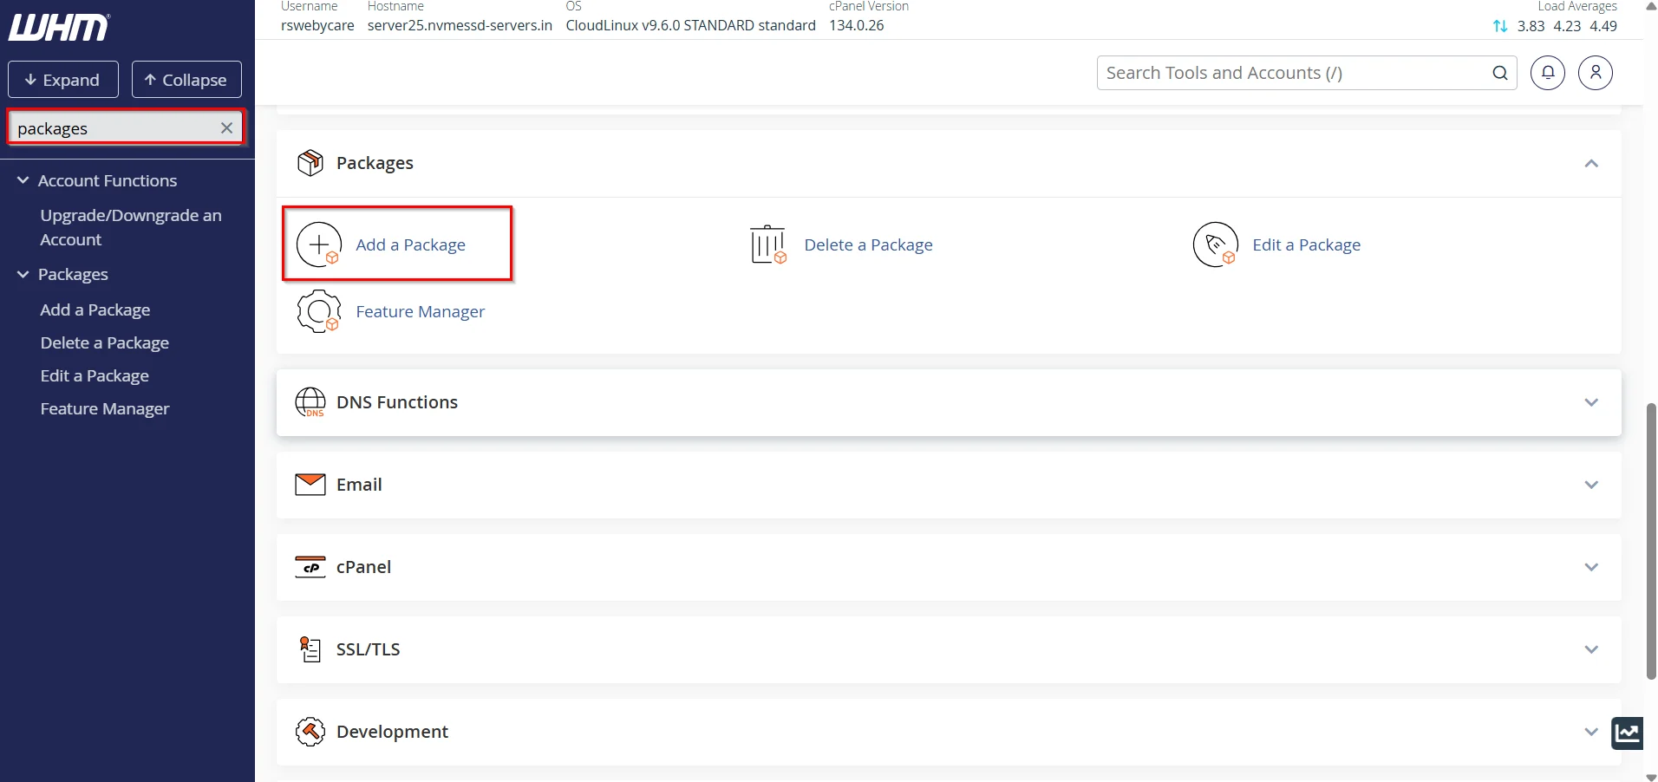Click the WHM logo
The width and height of the screenshot is (1658, 782).
click(59, 28)
